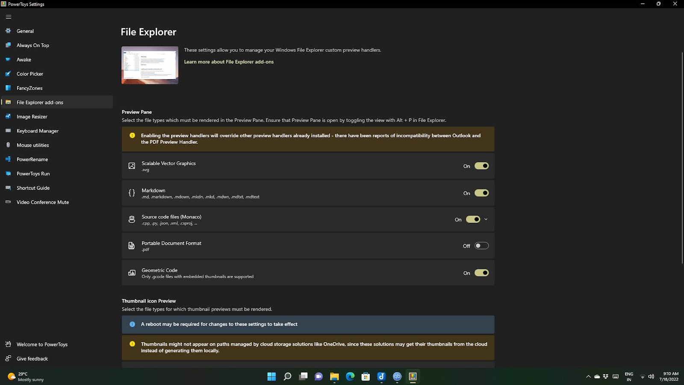Viewport: 684px width, 385px height.
Task: Turn off Geometric Code preview toggle
Action: point(481,273)
